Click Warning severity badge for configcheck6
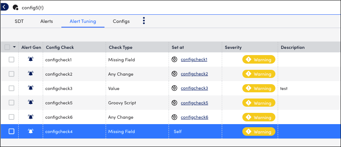The width and height of the screenshot is (341, 147). [259, 117]
